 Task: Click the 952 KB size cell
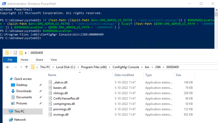[188, 115]
